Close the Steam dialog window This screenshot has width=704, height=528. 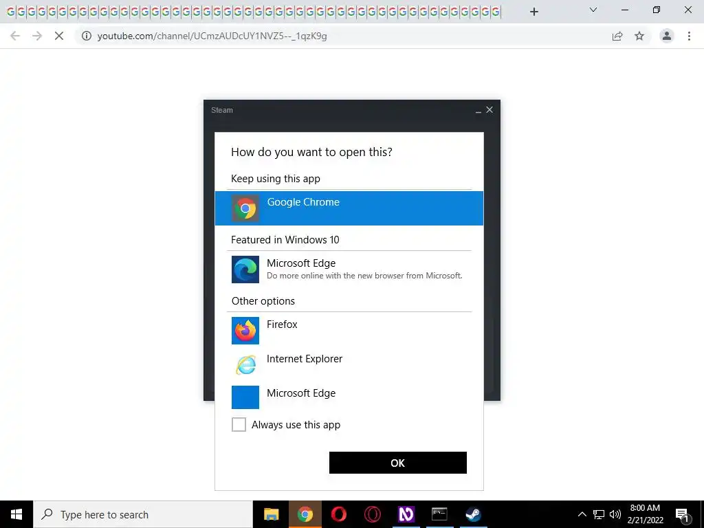coord(489,109)
